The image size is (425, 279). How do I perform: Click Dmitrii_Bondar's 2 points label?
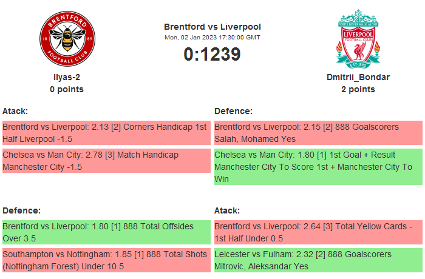click(358, 89)
